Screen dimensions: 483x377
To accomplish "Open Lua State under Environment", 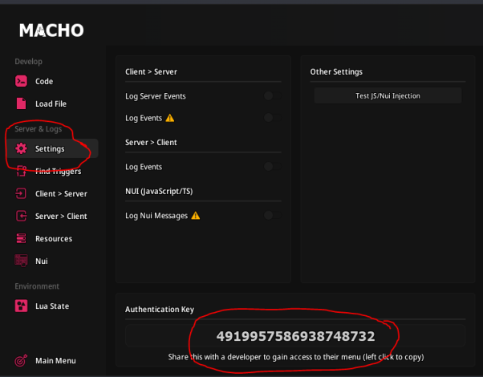I will point(52,306).
